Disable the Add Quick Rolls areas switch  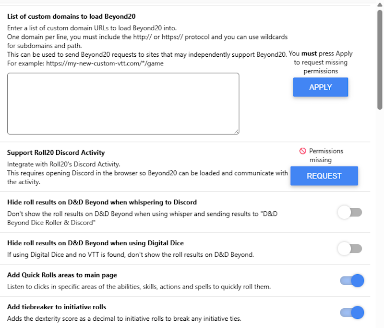click(352, 280)
